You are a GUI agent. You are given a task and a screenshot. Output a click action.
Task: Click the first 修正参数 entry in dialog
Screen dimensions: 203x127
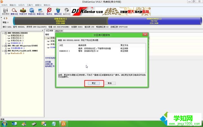click(x=124, y=48)
